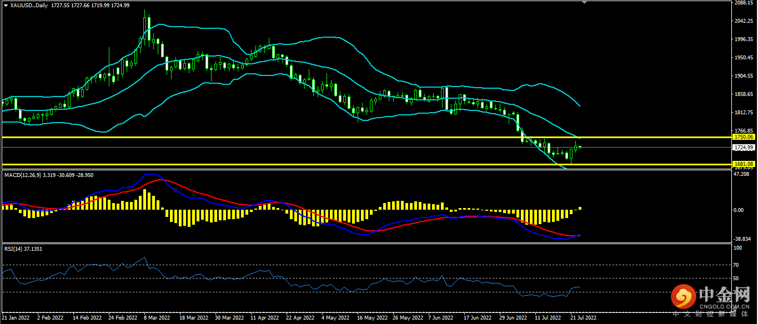
Task: Click date label 11 Apr 2022
Action: point(264,318)
